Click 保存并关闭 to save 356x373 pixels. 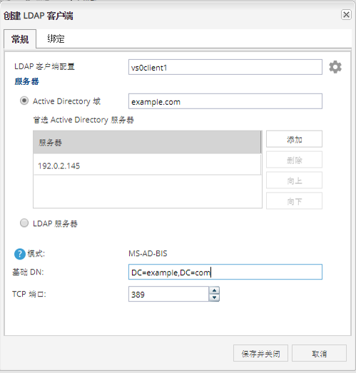click(x=260, y=353)
